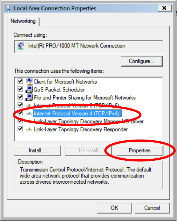Click the Internet Protocol Version 4 icon
This screenshot has width=177, height=221.
(x=29, y=113)
